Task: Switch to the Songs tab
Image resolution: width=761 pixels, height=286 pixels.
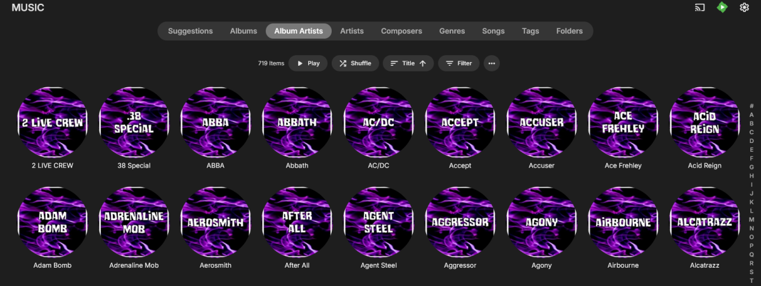Action: pos(493,31)
